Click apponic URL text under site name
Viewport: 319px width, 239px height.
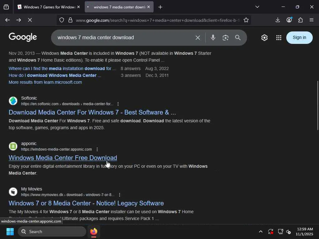[x=56, y=149]
